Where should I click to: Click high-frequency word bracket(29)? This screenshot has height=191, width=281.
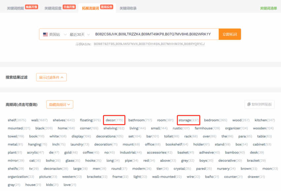pos(256,160)
